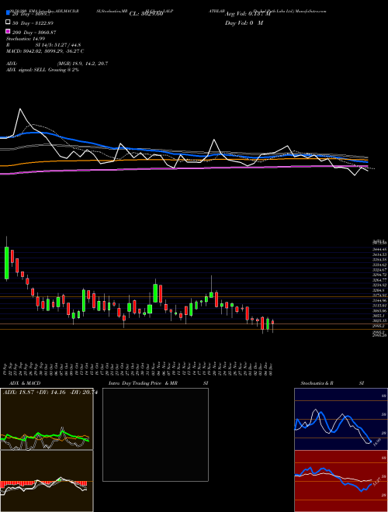Click the ADX line chart panel

click(x=47, y=419)
